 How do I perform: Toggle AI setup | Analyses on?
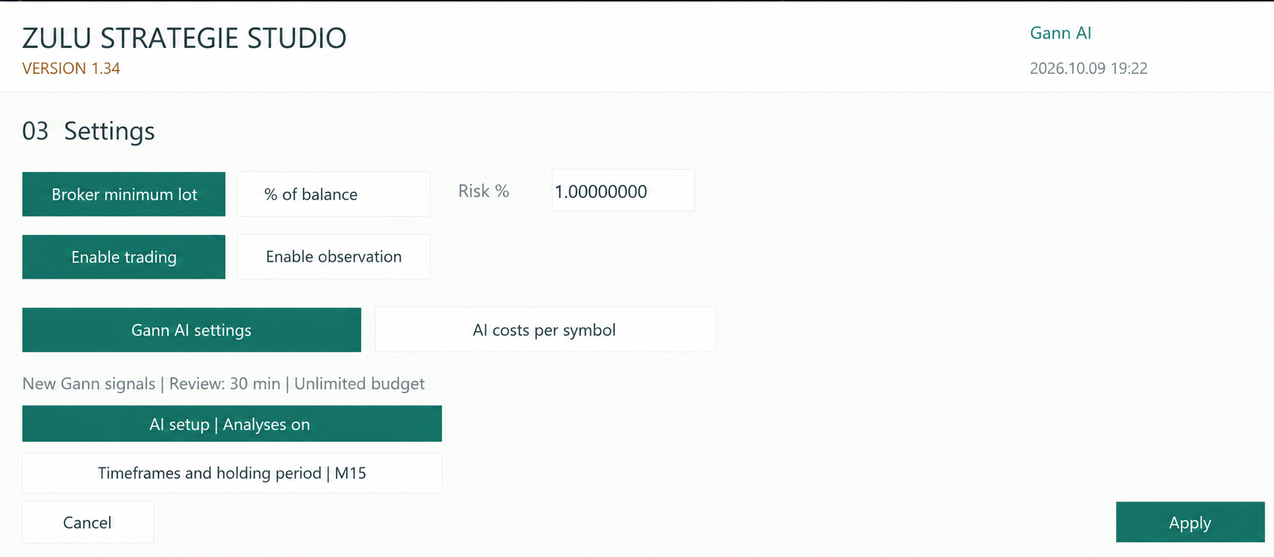232,423
